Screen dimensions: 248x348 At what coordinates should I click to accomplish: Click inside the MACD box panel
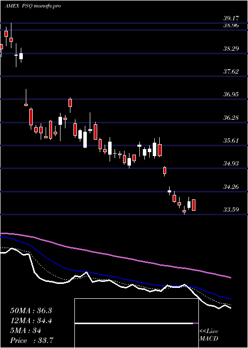point(136,323)
